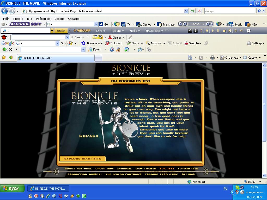267x200 pixels.
Task: Open the Справка menu
Action: pos(74,19)
